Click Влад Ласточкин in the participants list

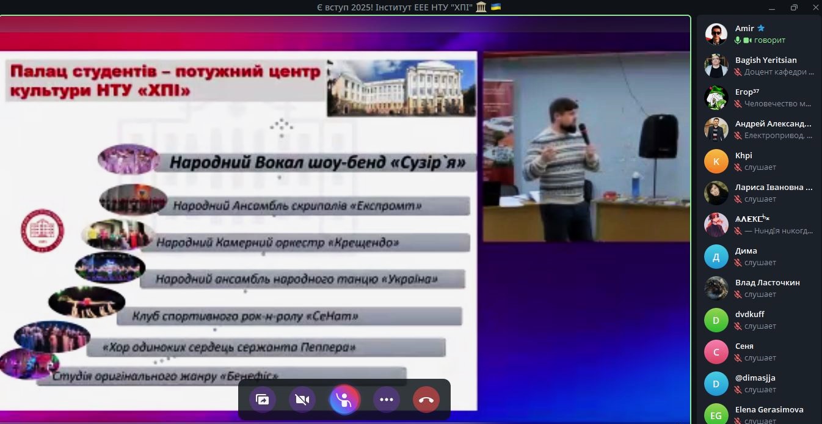(x=767, y=282)
